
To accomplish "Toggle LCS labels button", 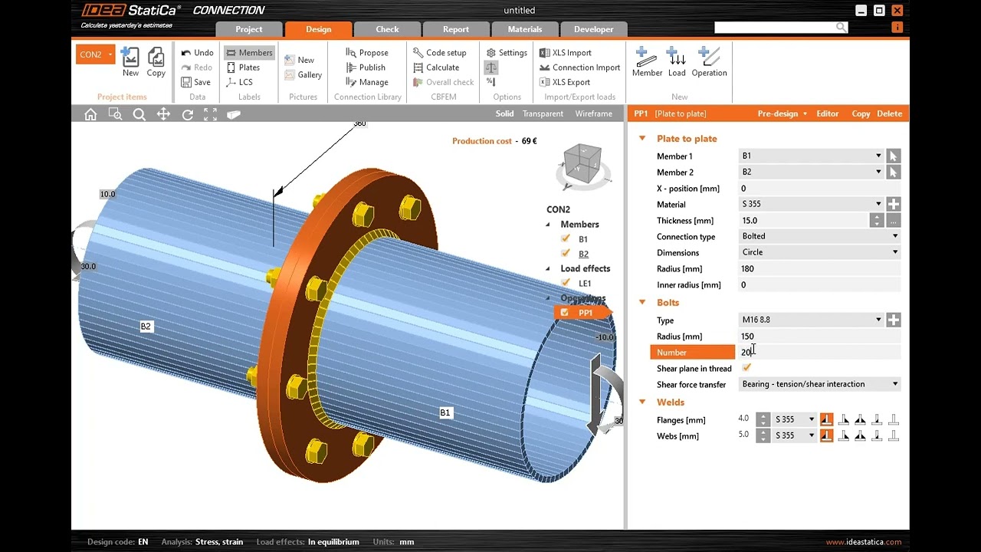I will point(239,82).
